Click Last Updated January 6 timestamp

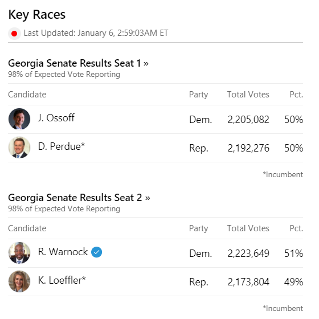[96, 33]
